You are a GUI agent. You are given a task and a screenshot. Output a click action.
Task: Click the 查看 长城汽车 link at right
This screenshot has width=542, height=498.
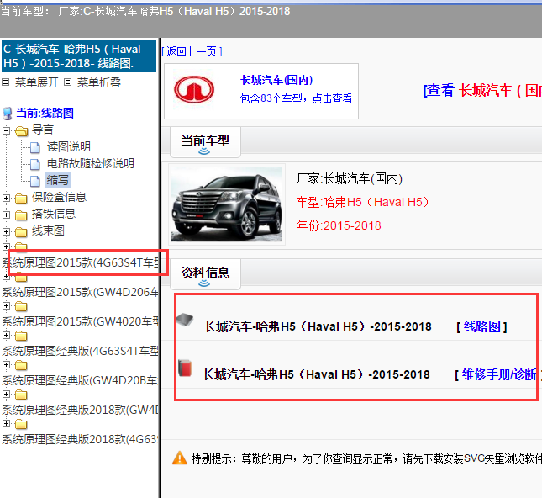(482, 91)
